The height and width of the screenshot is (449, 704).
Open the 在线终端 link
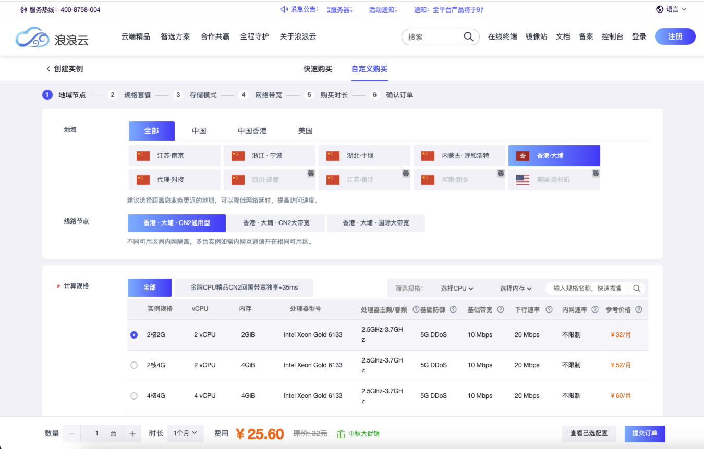[503, 36]
